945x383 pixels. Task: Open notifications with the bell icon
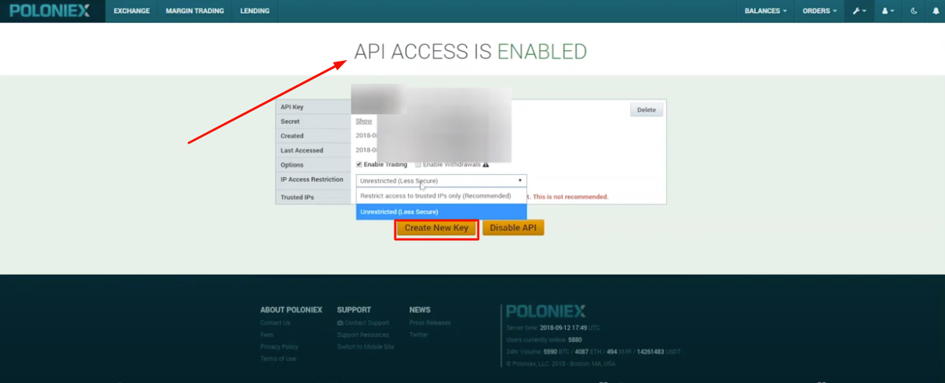point(936,11)
